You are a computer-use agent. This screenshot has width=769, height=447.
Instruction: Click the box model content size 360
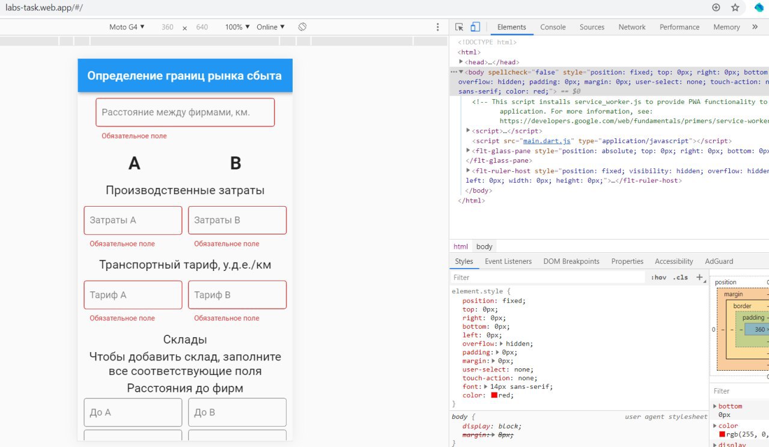coord(759,329)
